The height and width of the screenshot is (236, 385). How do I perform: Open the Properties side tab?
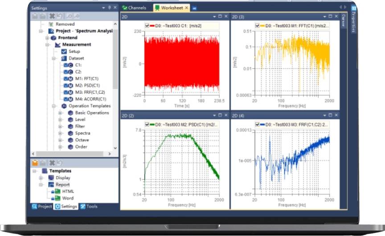pyautogui.click(x=353, y=19)
